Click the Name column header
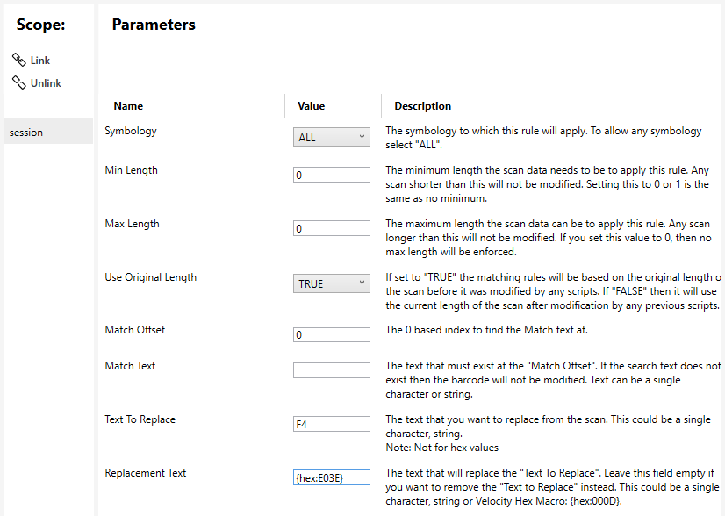The height and width of the screenshot is (516, 725). (x=128, y=105)
